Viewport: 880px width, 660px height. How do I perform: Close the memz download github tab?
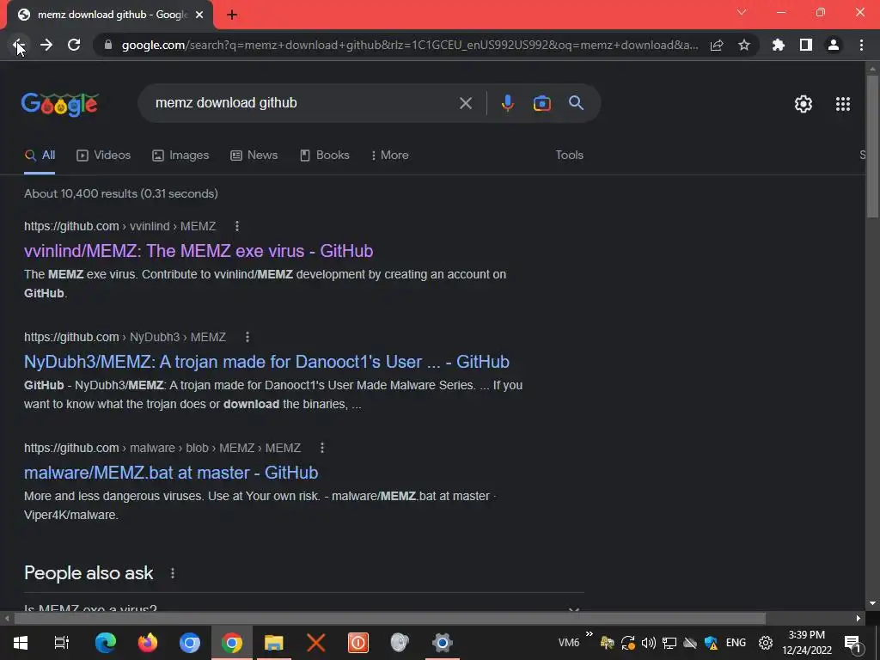coord(199,15)
